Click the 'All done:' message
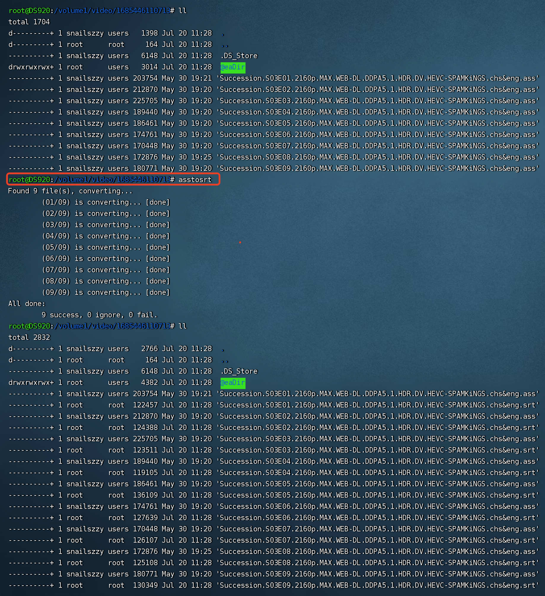This screenshot has width=545, height=596. [27, 304]
